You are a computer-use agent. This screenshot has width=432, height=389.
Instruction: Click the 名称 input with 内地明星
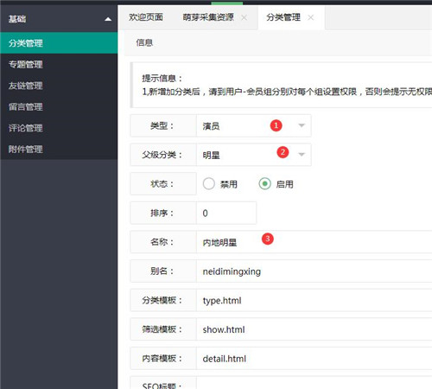314,242
